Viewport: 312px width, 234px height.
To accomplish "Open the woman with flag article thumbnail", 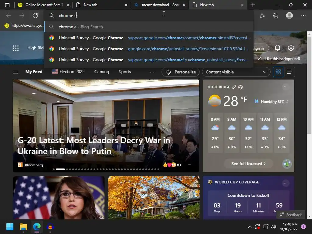I will click(x=59, y=197).
